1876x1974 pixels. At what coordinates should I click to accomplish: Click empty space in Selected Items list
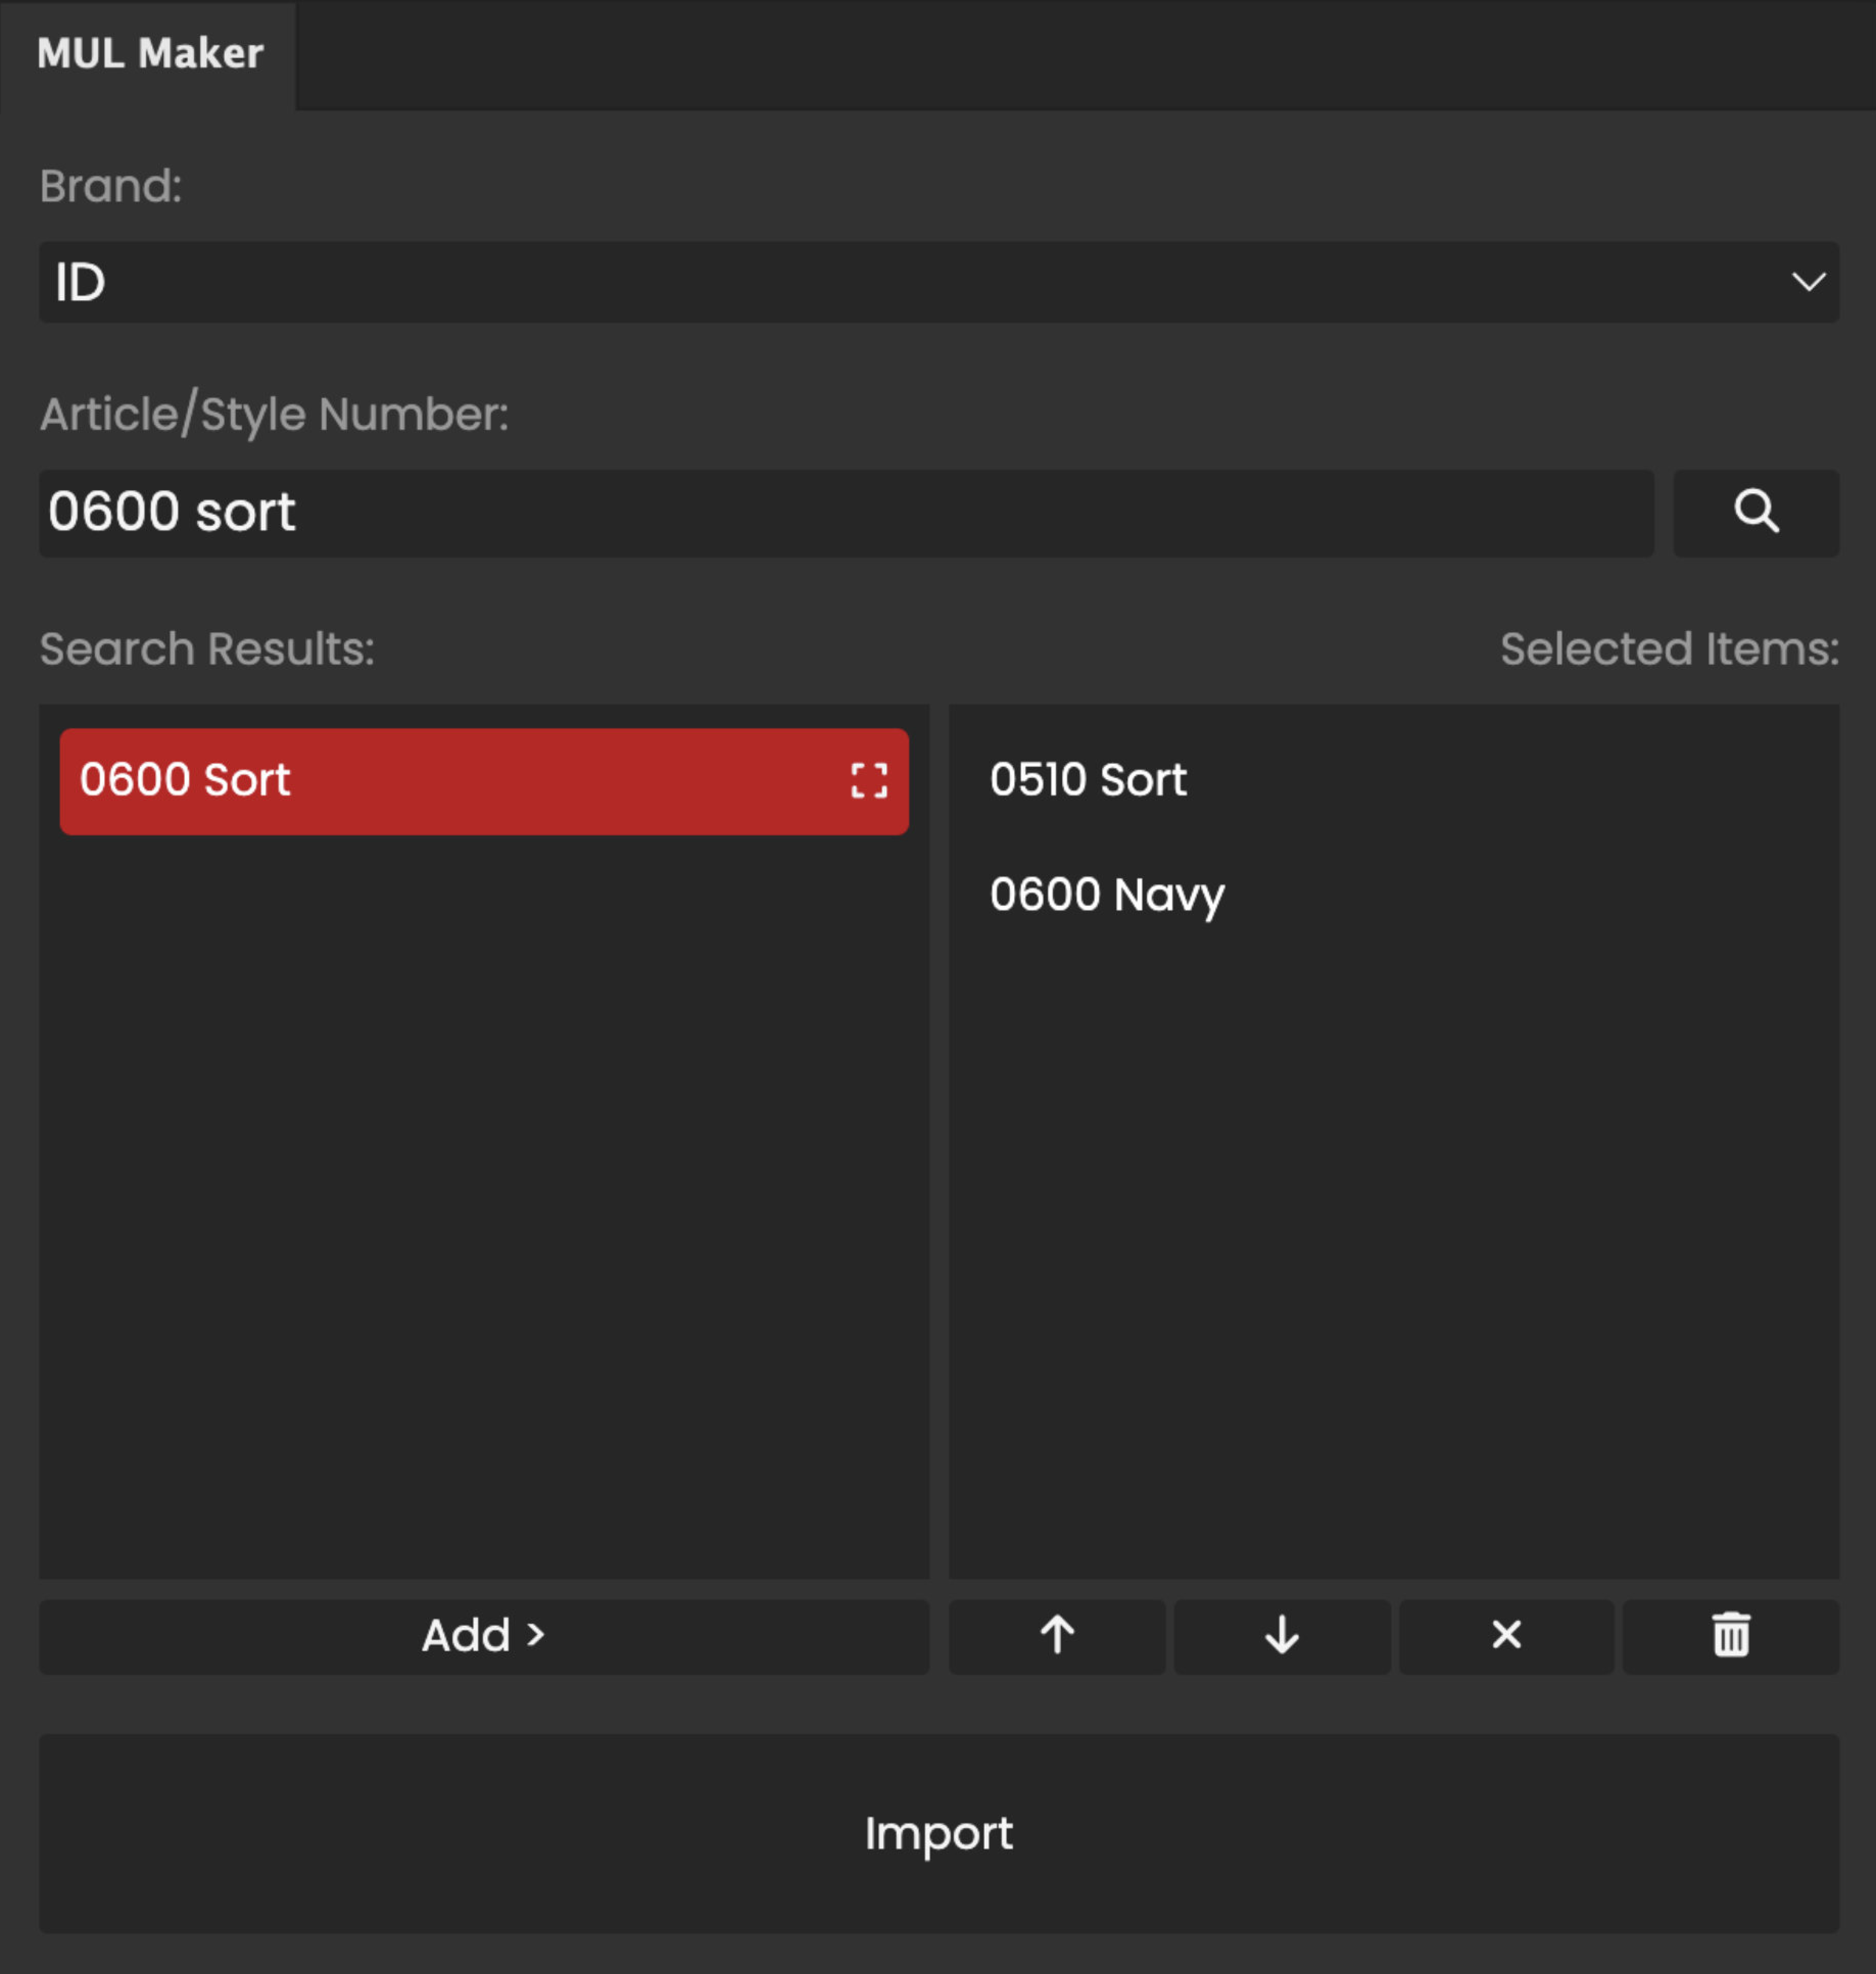(1393, 1250)
